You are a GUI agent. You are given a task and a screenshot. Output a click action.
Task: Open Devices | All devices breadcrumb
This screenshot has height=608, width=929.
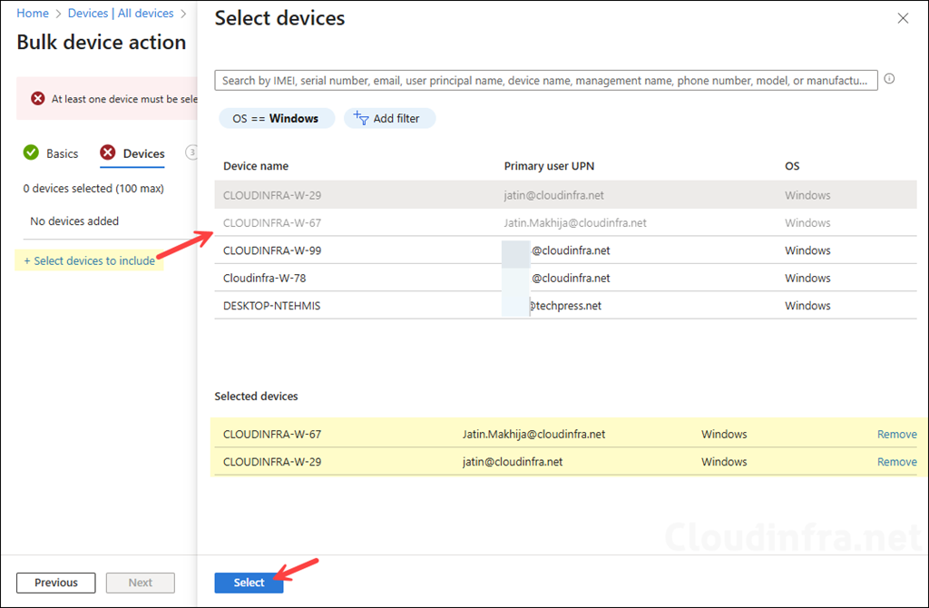pos(120,13)
